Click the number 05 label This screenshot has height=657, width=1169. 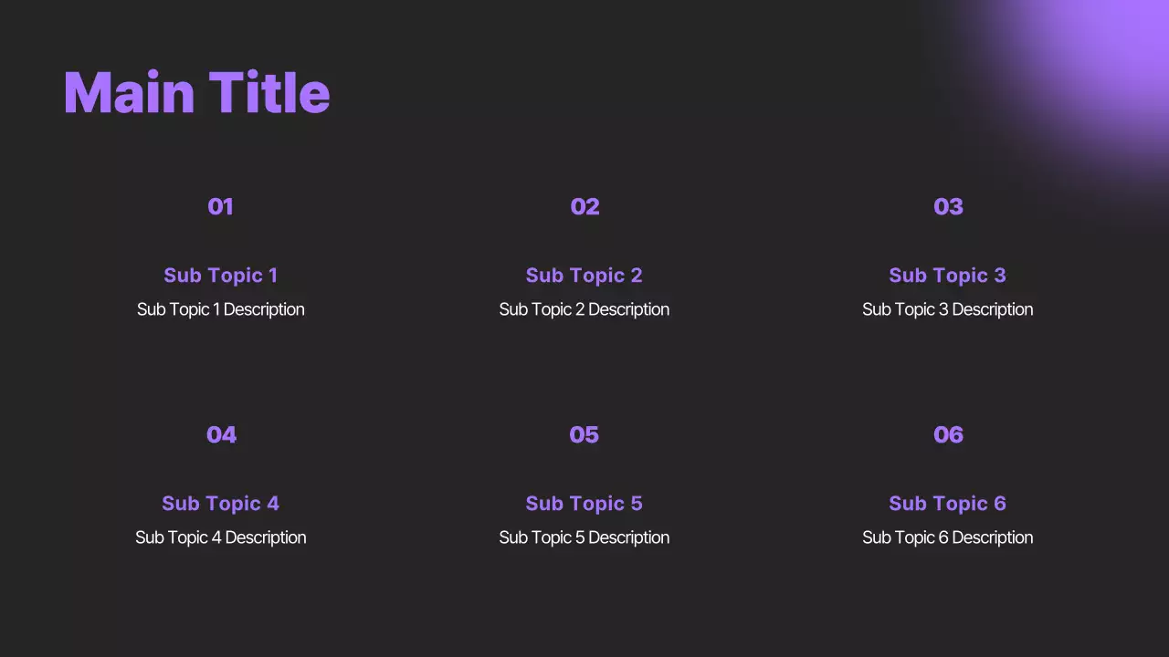(584, 434)
